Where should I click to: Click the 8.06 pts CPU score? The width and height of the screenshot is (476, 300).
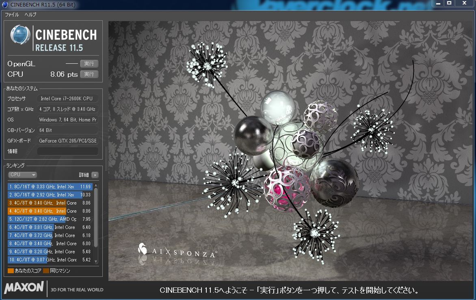(64, 74)
